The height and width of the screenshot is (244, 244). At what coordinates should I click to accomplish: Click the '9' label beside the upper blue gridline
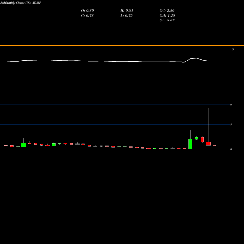[x=231, y=105]
